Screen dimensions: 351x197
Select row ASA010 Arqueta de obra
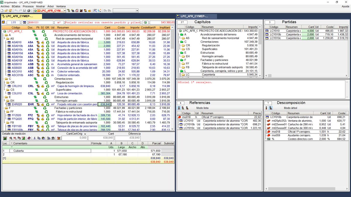coord(87,42)
